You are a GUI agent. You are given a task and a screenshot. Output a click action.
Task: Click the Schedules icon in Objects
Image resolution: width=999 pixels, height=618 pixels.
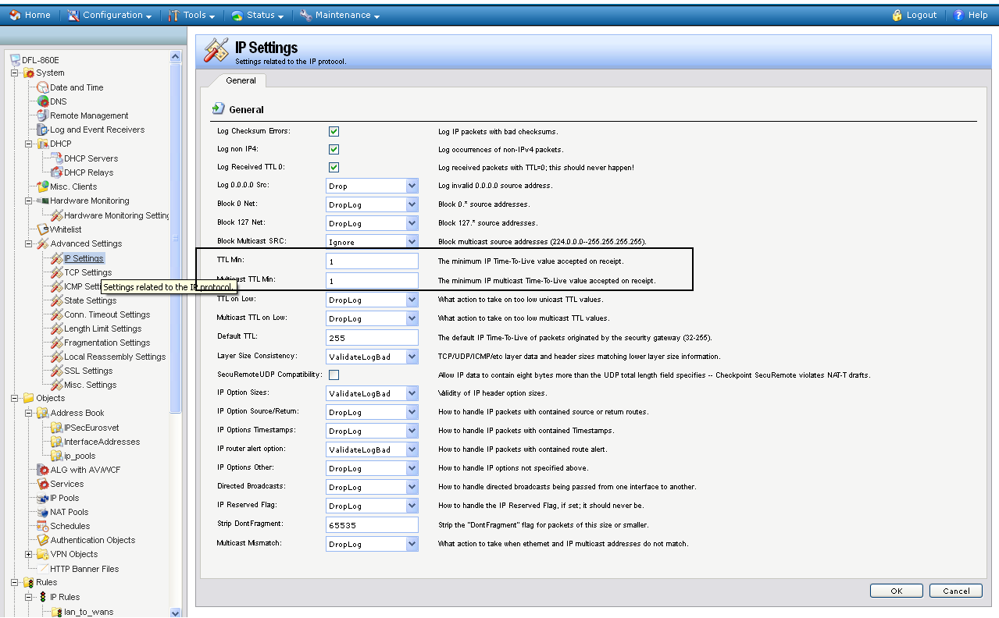coord(43,526)
